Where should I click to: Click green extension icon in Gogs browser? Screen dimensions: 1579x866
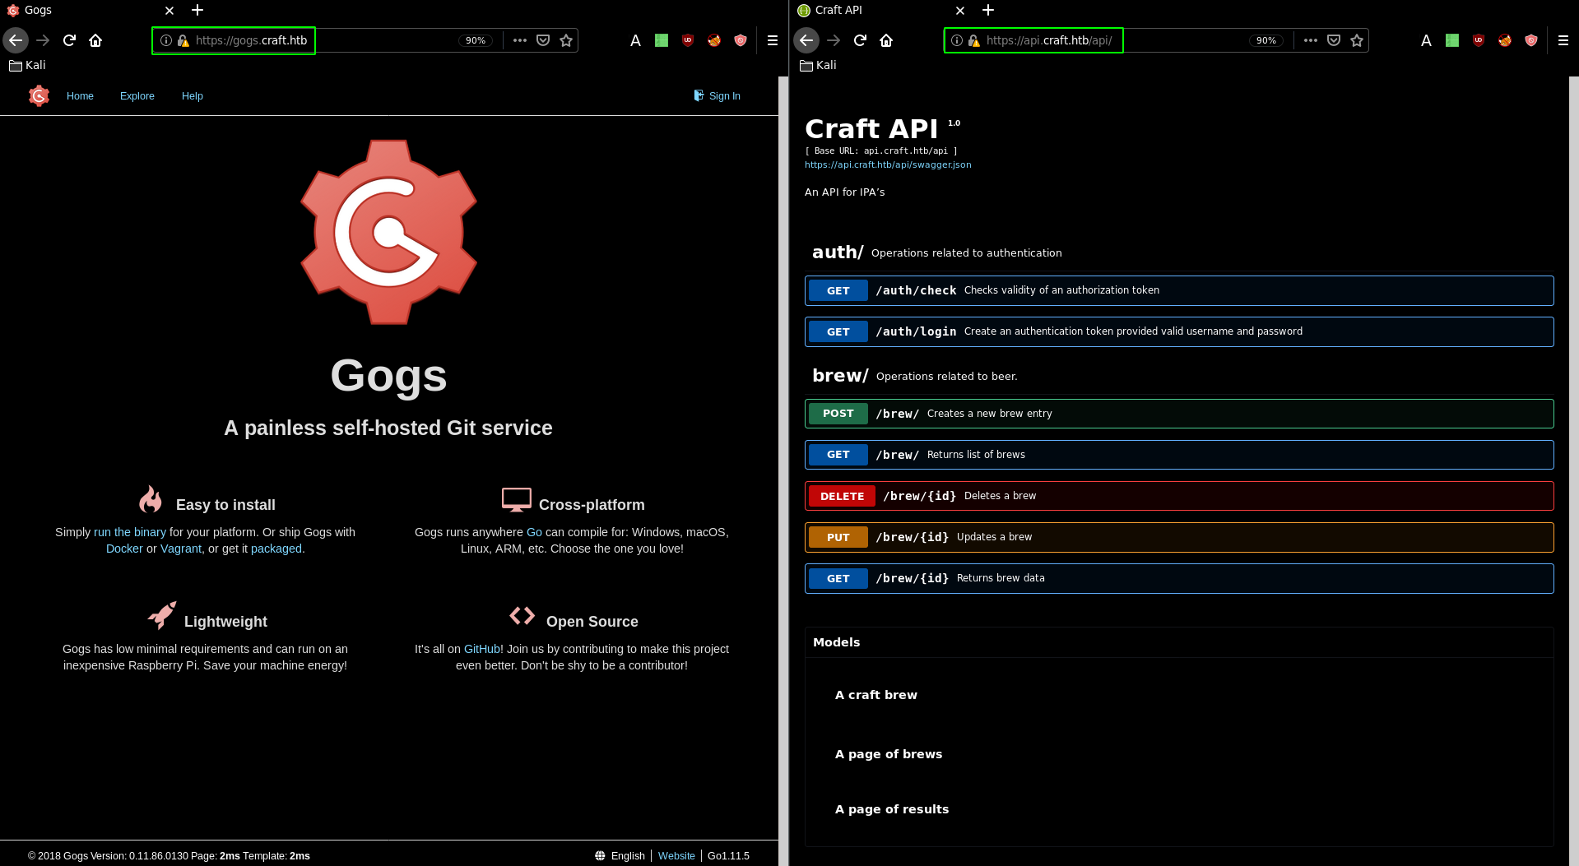[662, 40]
